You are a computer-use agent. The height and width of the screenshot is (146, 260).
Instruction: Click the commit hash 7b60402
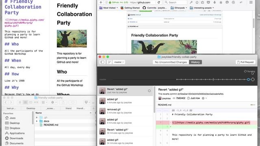180,98
